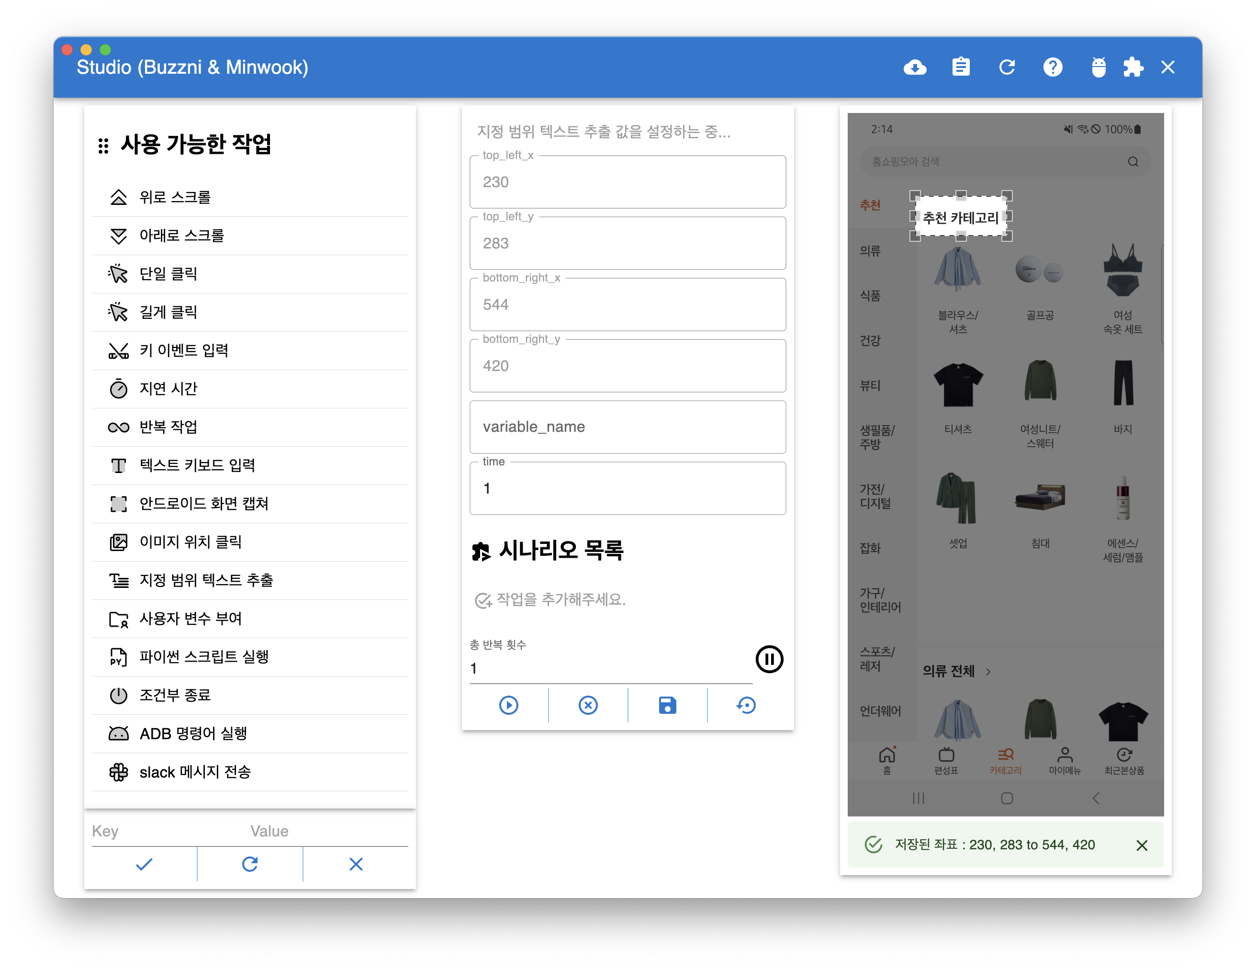Image resolution: width=1256 pixels, height=969 pixels.
Task: Click the save scenario floppy icon
Action: 667,705
